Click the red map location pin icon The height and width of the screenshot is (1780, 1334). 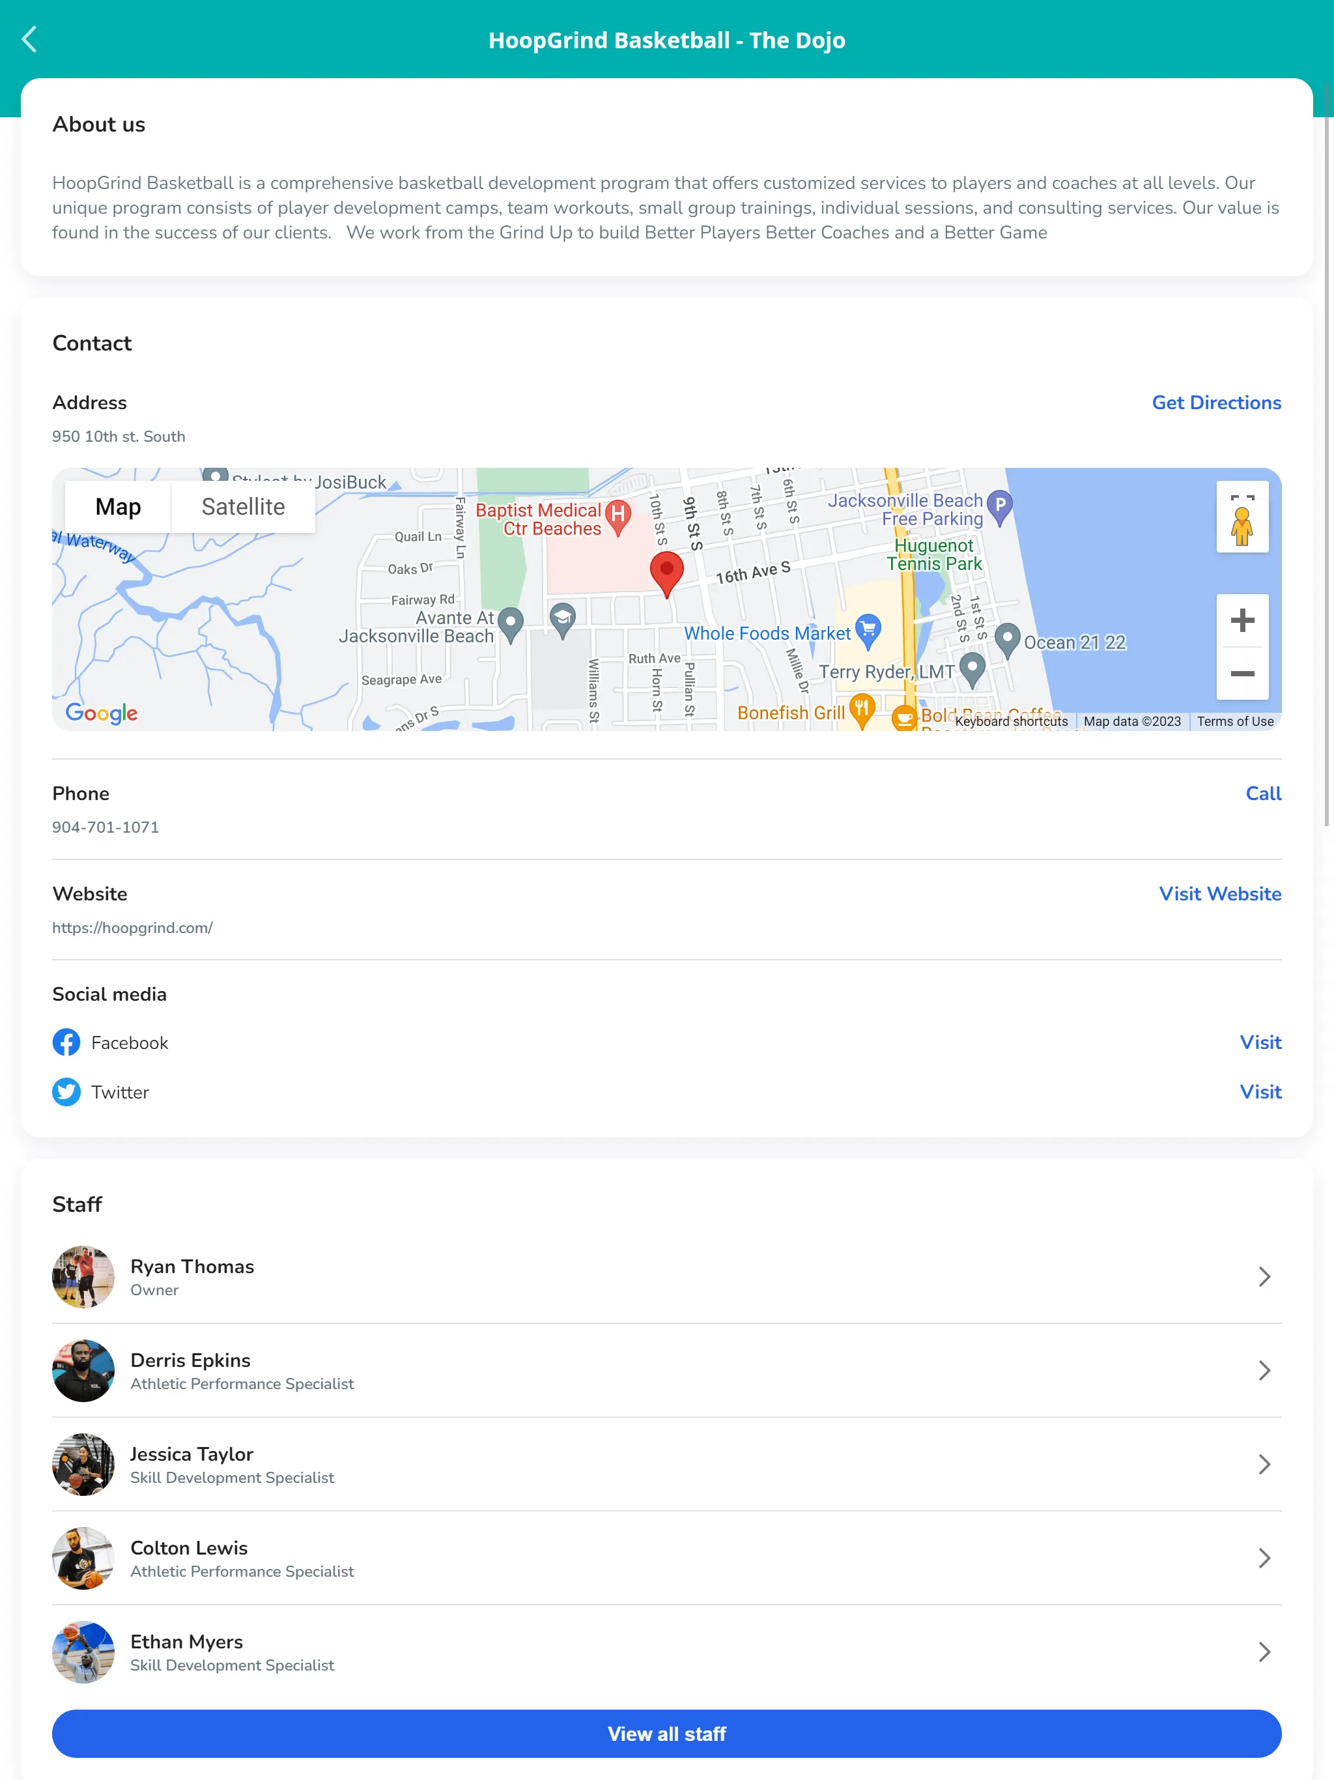pos(667,571)
